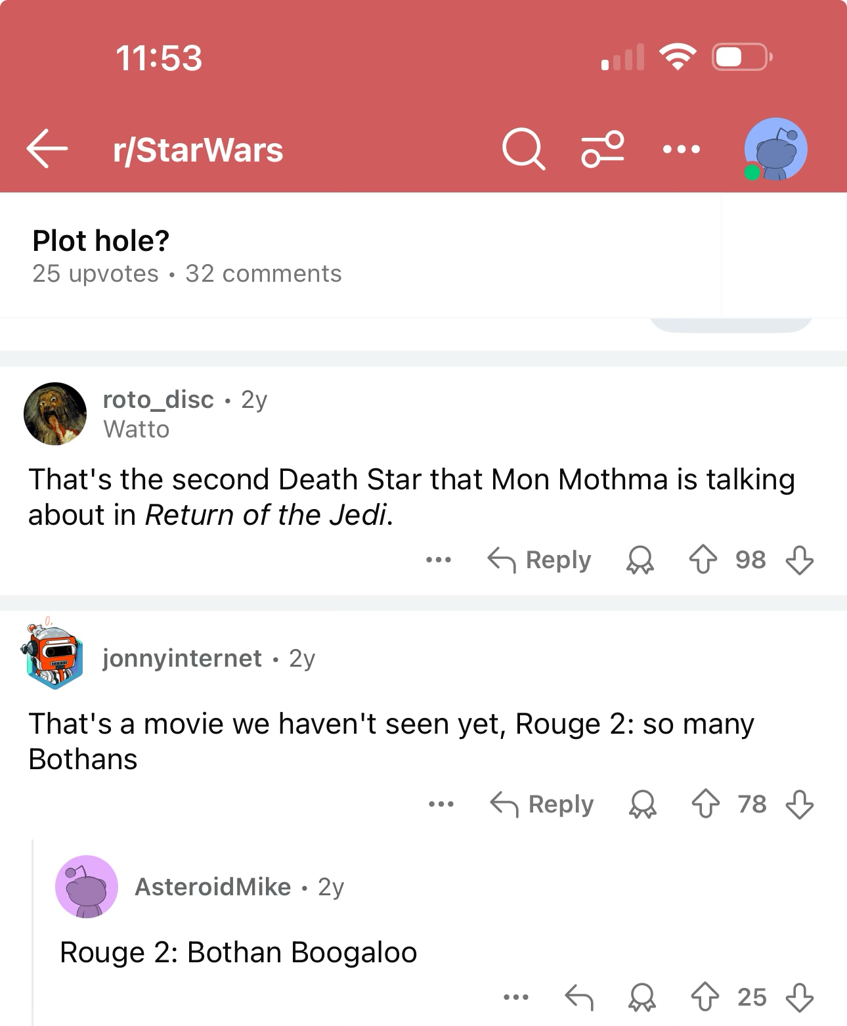847x1026 pixels.
Task: Open your profile avatar in header
Action: tap(775, 149)
